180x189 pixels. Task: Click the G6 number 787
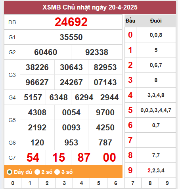(105, 143)
